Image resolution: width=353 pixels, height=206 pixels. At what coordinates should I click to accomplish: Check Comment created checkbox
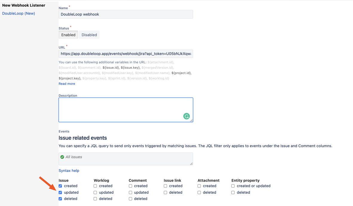click(130, 186)
